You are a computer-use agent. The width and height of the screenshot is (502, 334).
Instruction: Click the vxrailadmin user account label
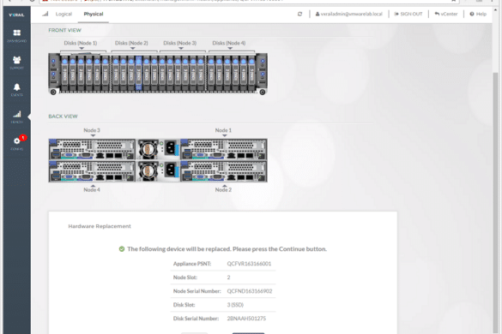point(348,14)
